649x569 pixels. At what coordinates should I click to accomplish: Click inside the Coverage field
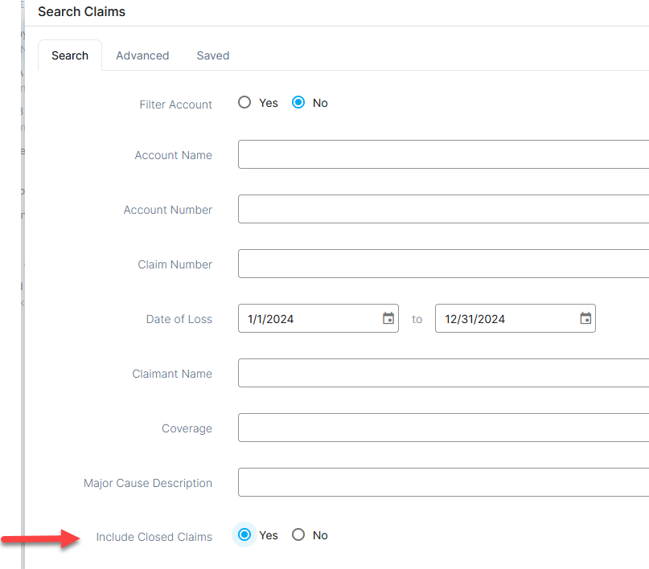click(x=442, y=428)
